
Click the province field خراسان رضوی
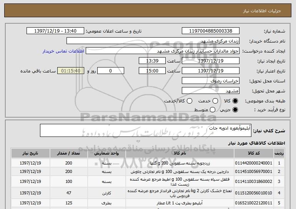(x=211, y=81)
